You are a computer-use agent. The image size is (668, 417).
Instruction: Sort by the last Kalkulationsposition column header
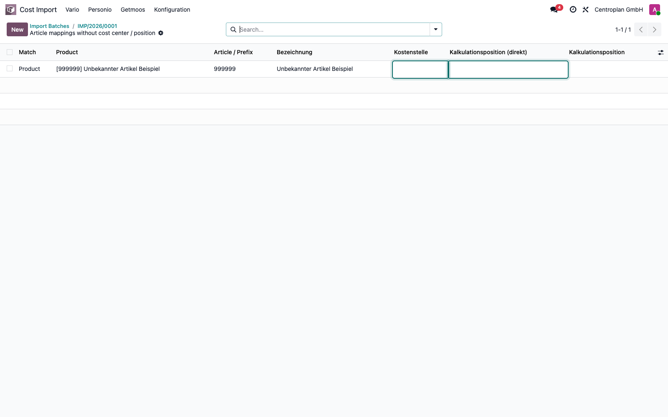pos(597,52)
